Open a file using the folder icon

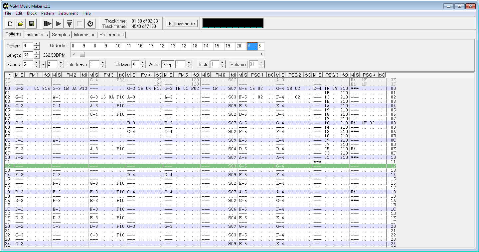(21, 24)
